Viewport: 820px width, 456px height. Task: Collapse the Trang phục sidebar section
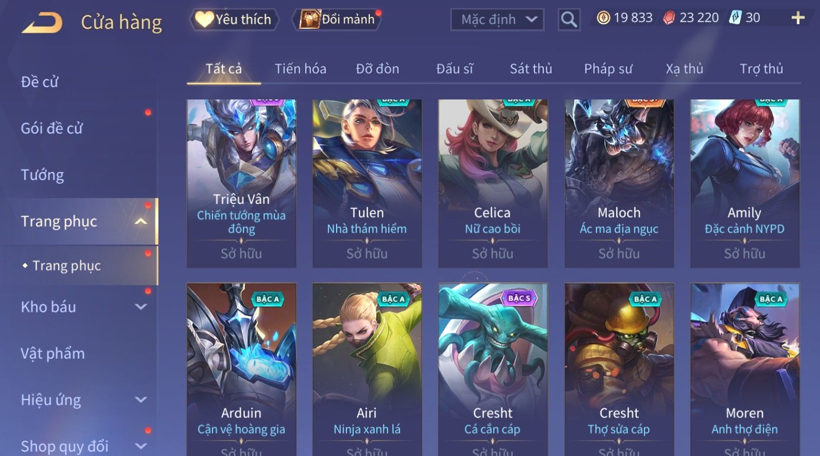click(x=140, y=221)
